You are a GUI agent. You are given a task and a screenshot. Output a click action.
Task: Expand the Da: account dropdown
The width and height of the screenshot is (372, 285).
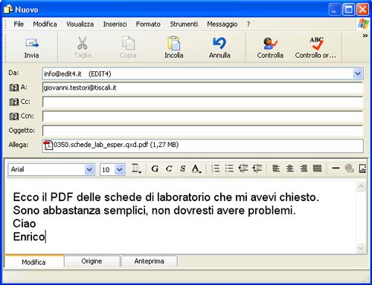pyautogui.click(x=358, y=73)
